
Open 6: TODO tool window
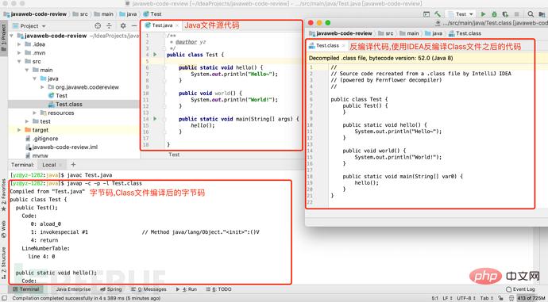point(218,289)
